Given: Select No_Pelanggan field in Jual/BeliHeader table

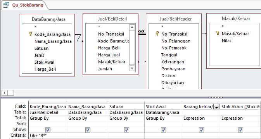Looking at the screenshot, I should point(176,41).
